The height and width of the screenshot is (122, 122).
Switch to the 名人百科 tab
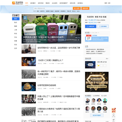(104, 96)
